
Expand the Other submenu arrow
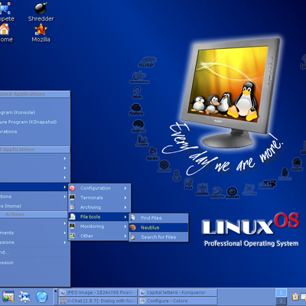[125, 236]
